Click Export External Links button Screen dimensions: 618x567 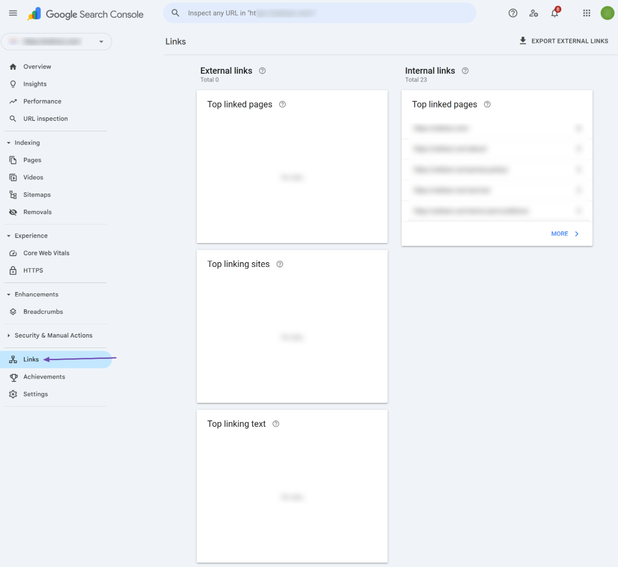(563, 41)
